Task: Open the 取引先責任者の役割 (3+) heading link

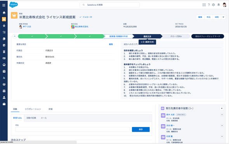Action: click(x=179, y=108)
